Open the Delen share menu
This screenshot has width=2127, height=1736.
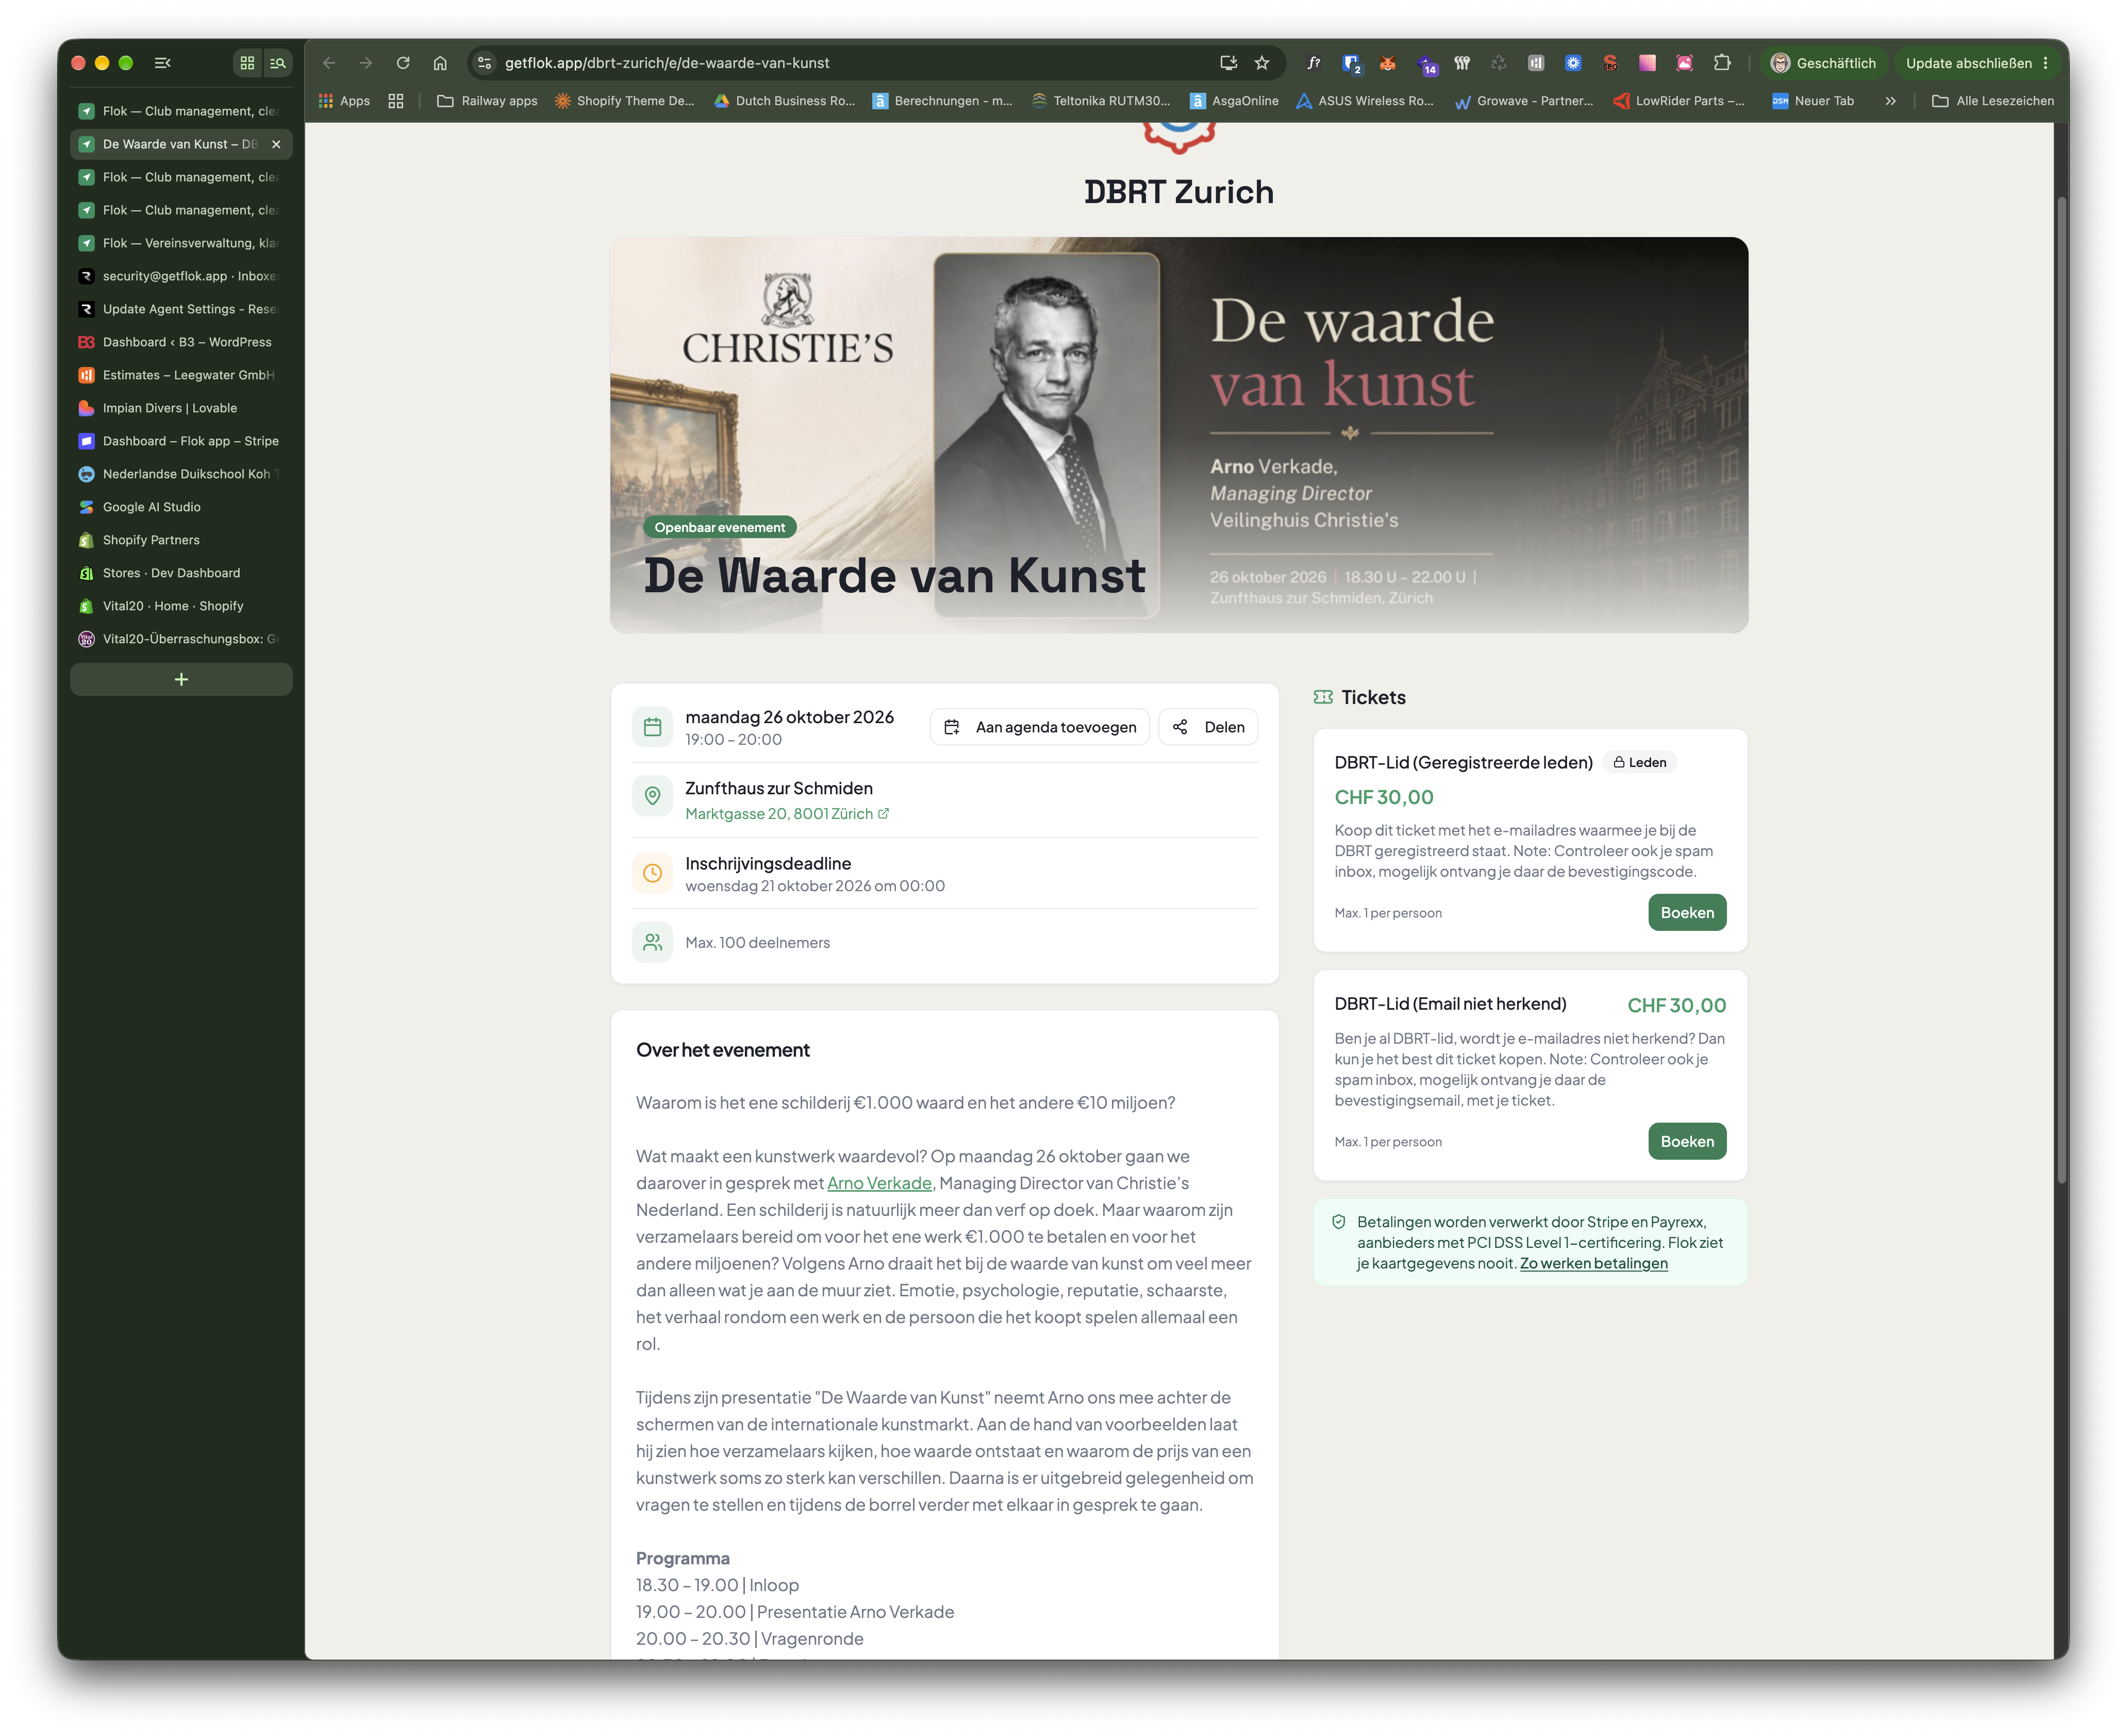[x=1208, y=727]
